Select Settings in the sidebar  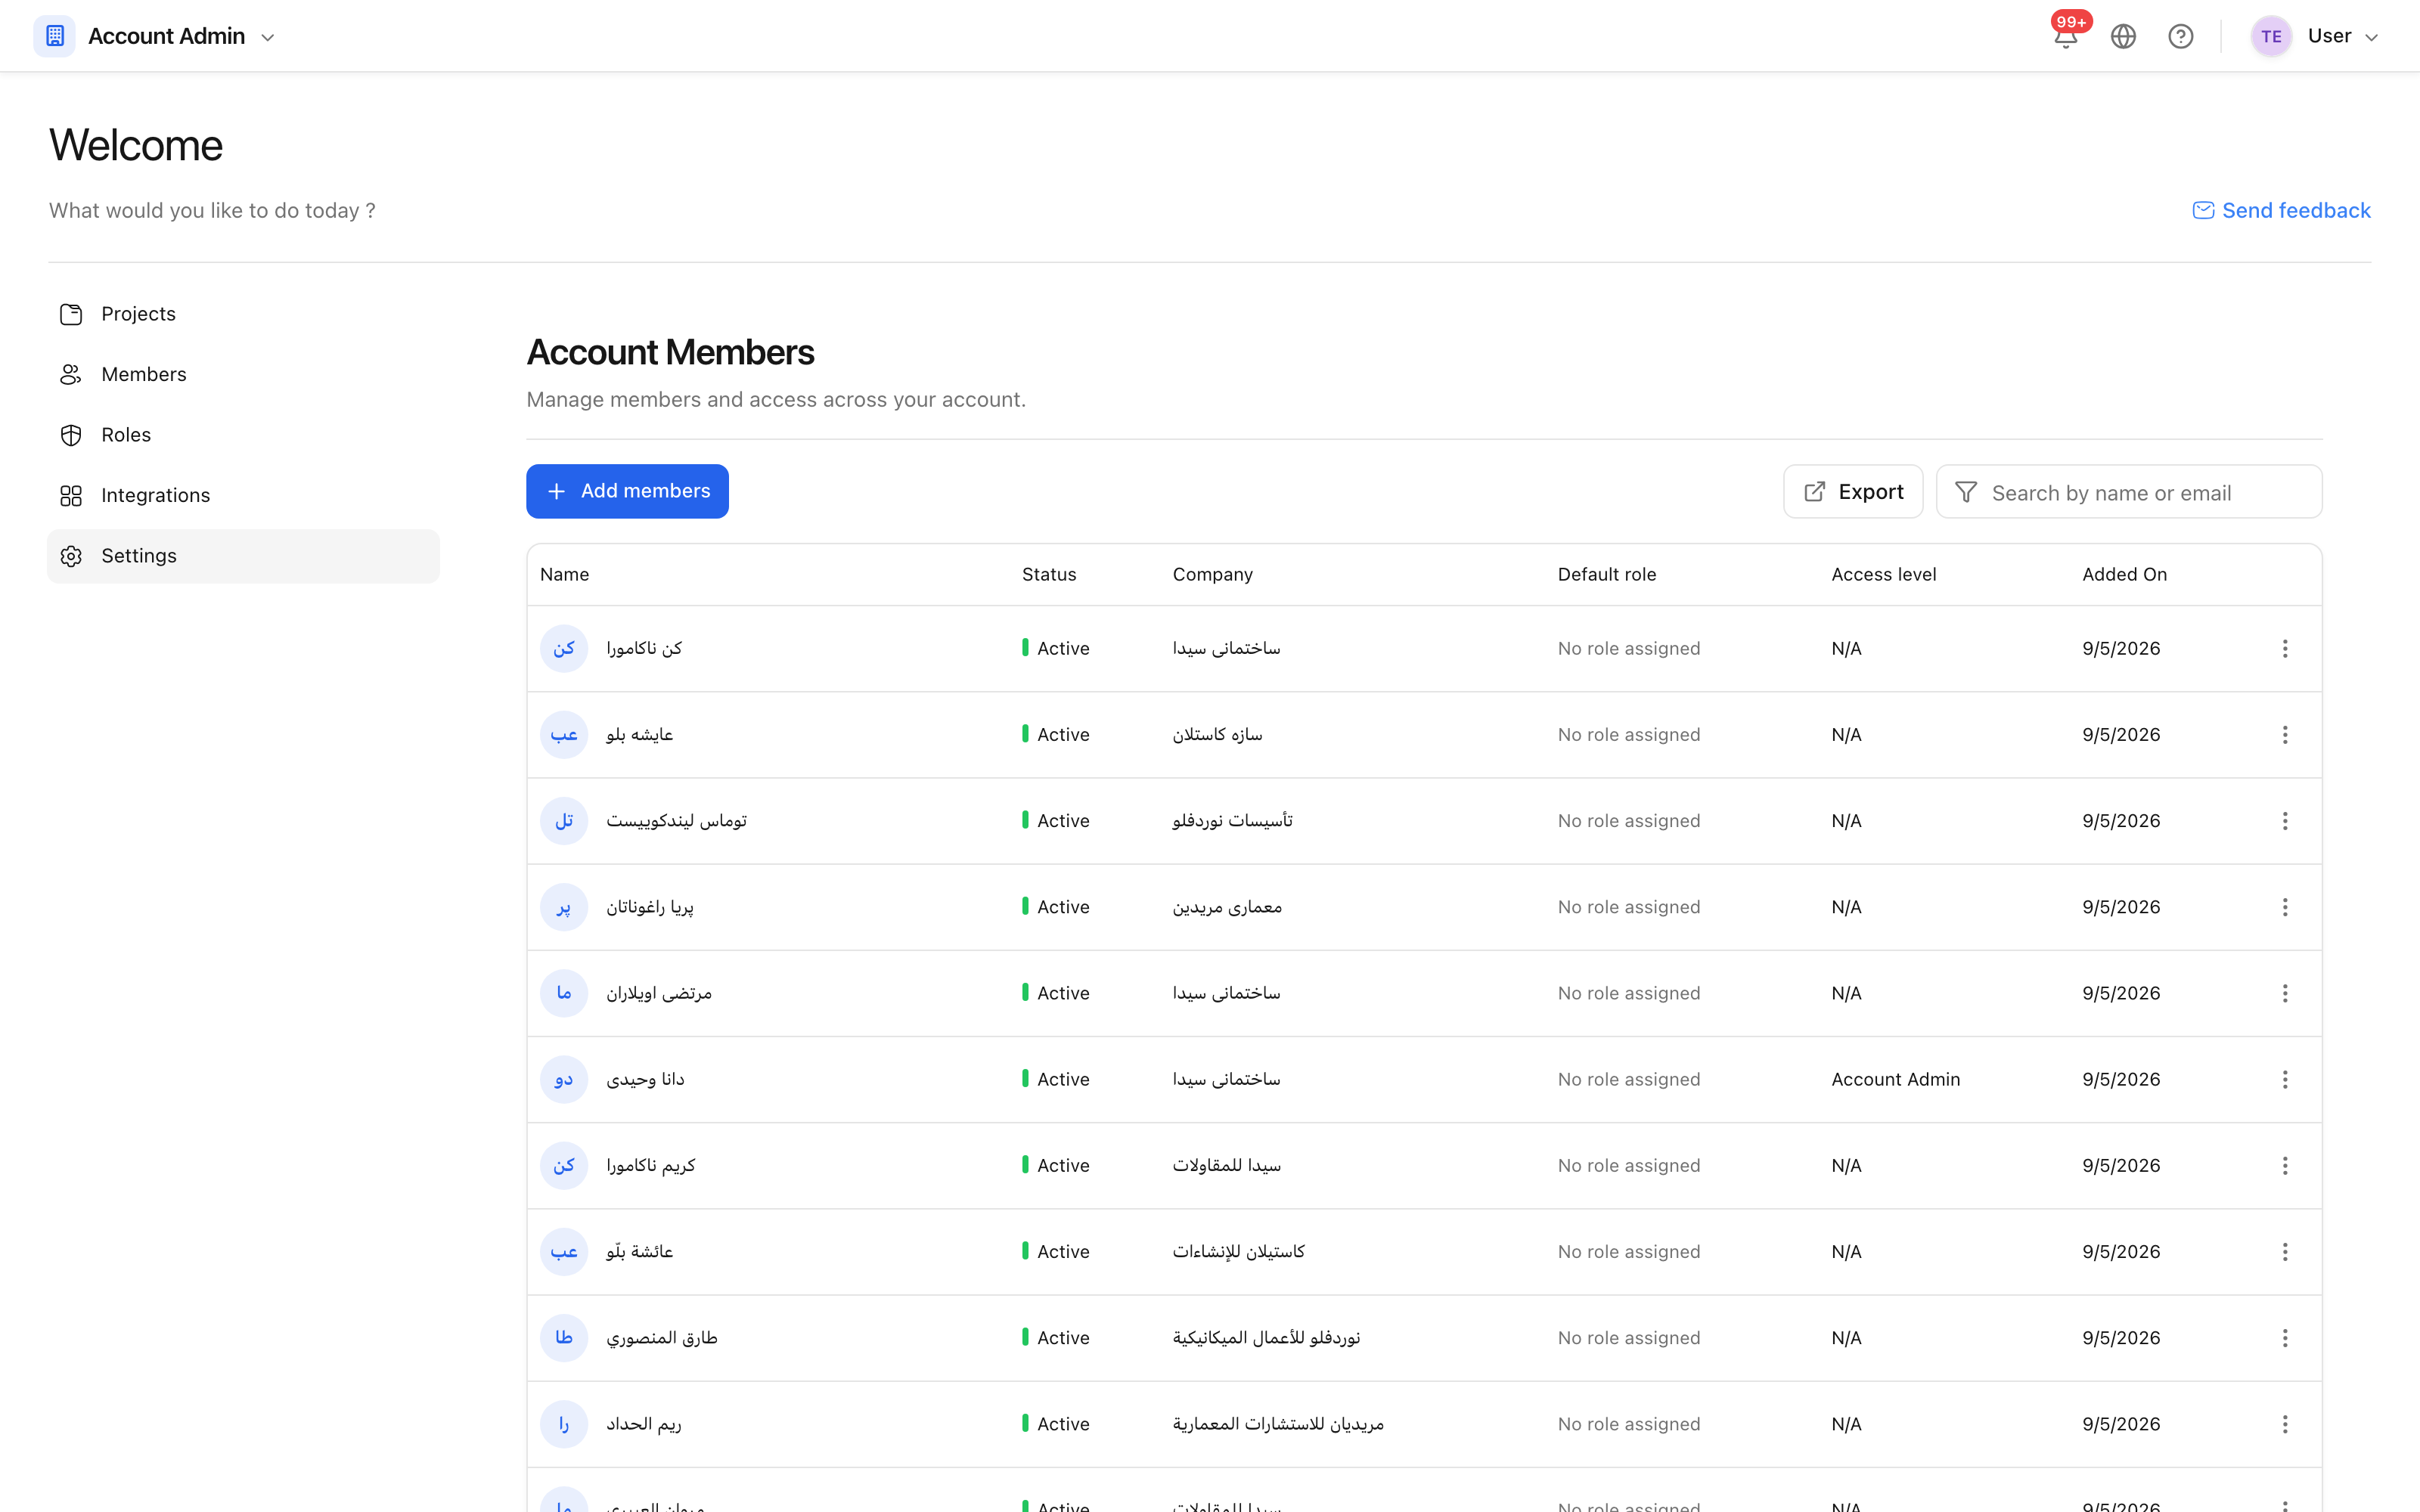(243, 556)
